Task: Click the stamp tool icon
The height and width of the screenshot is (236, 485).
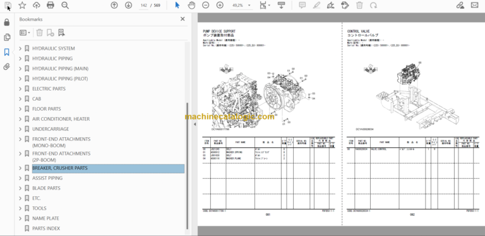Action: coord(345,5)
